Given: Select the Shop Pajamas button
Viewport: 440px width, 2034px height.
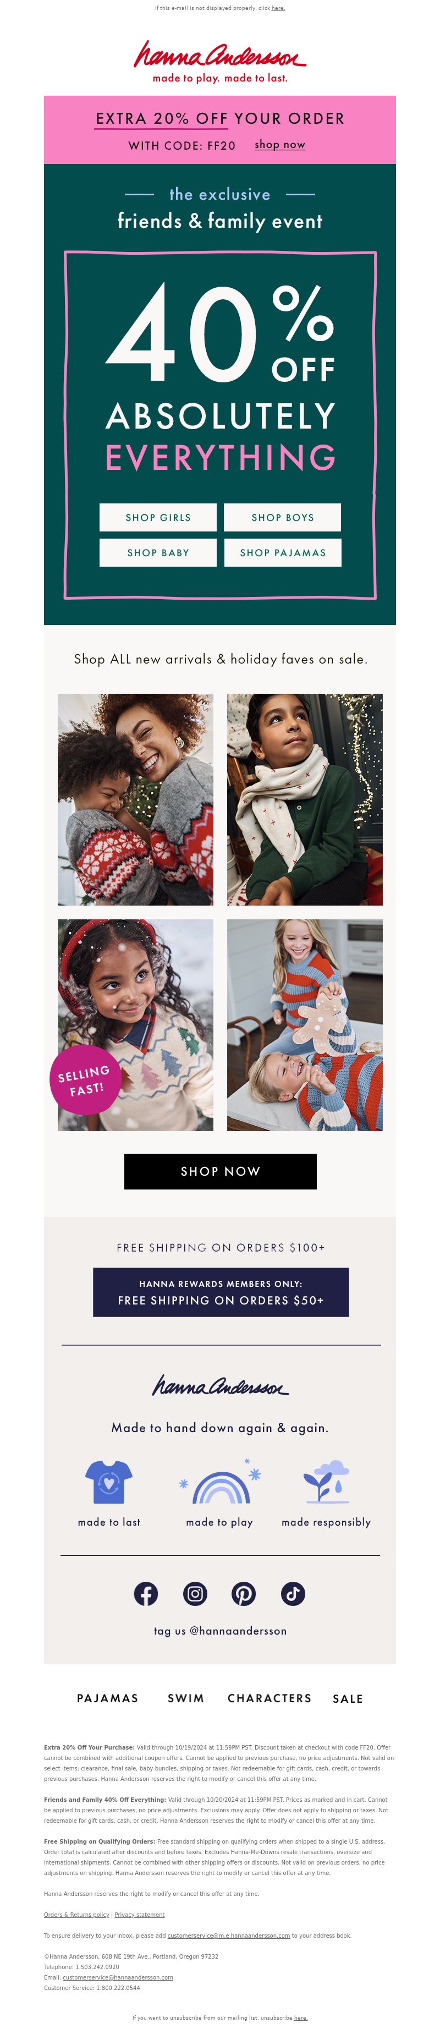Looking at the screenshot, I should click(x=282, y=553).
